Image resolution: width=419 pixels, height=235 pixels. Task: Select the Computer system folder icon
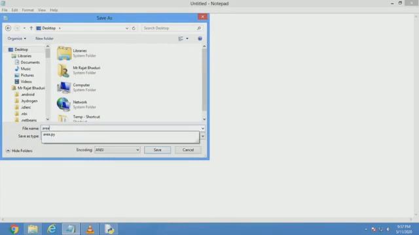click(x=64, y=87)
